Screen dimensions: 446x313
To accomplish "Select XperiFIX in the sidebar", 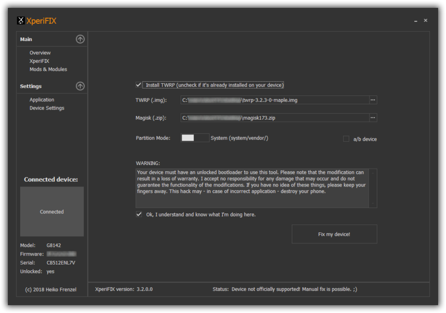I will tap(39, 61).
